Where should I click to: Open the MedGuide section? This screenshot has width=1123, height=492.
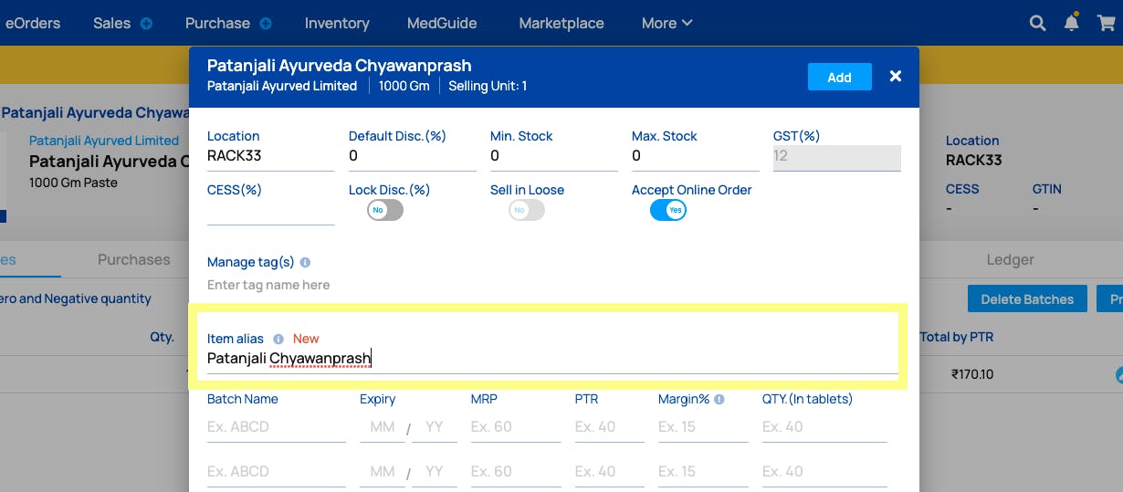click(444, 23)
